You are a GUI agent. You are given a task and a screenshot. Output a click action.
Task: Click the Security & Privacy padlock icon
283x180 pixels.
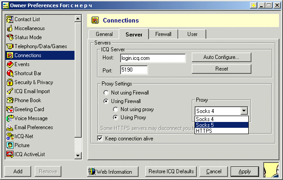(10, 82)
